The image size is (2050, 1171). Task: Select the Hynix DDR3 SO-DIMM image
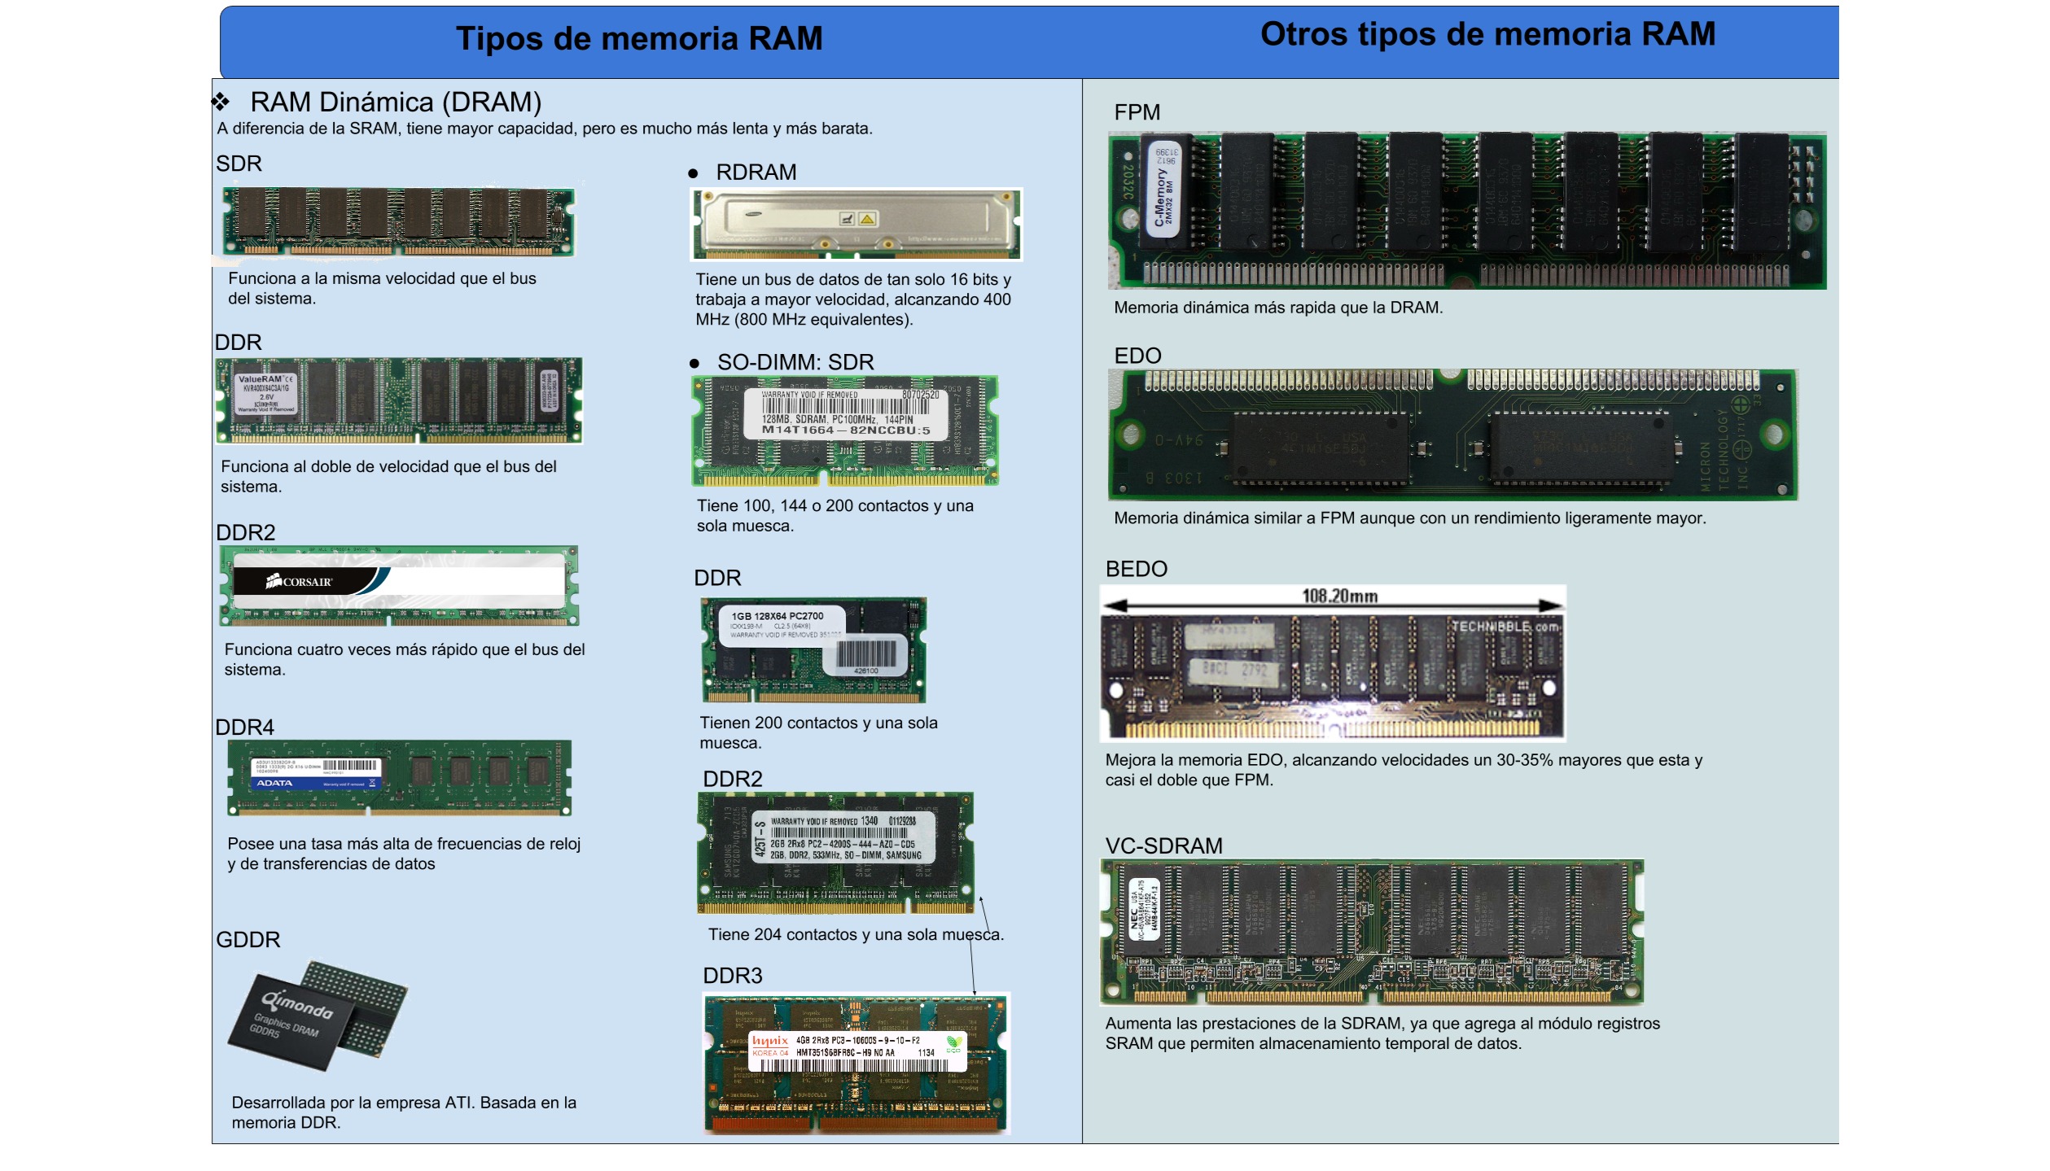[856, 1062]
